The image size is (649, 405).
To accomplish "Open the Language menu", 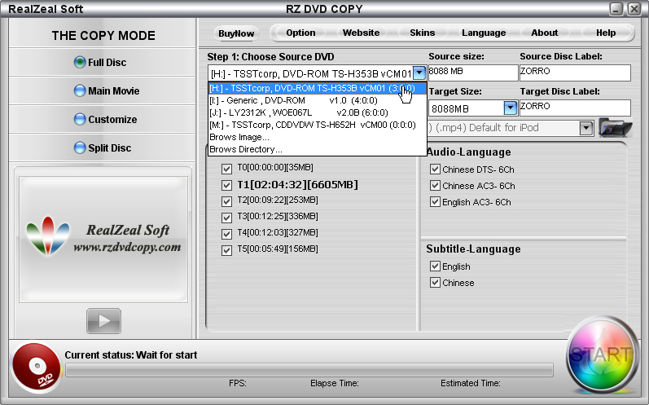I will coord(484,33).
